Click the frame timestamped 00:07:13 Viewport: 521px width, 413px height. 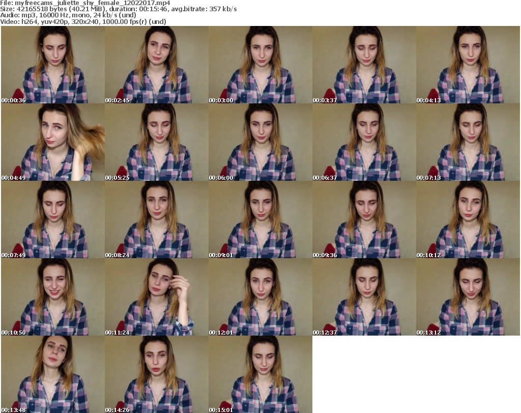point(468,142)
